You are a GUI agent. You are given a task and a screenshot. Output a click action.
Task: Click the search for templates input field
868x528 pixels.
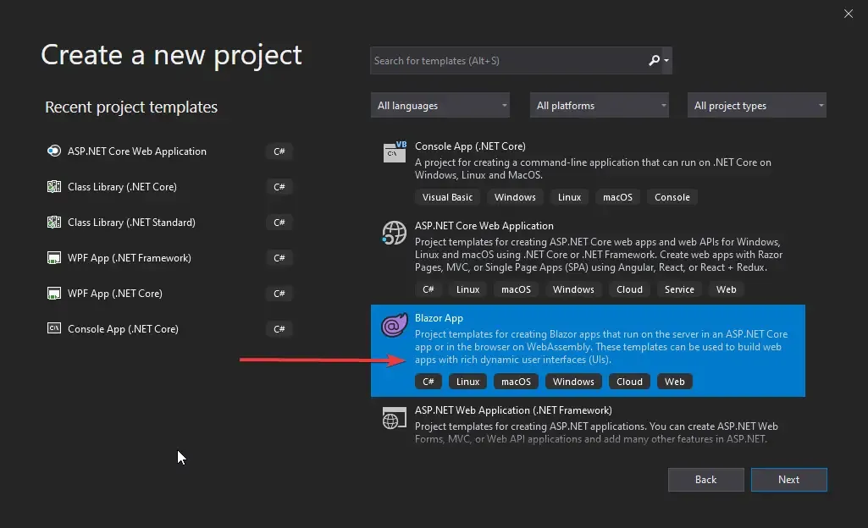[x=508, y=60]
